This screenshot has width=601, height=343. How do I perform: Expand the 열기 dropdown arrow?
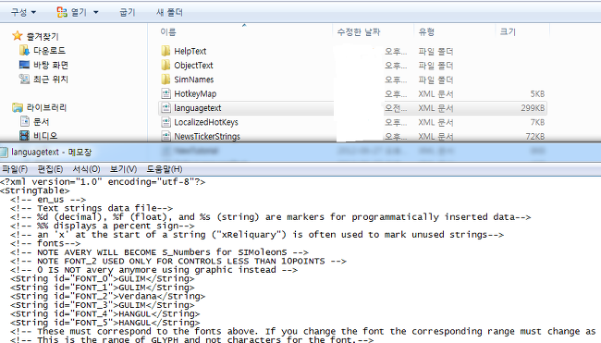click(x=96, y=13)
